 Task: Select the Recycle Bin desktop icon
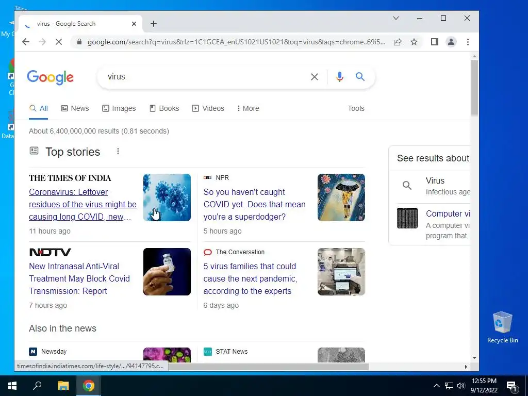point(502,327)
